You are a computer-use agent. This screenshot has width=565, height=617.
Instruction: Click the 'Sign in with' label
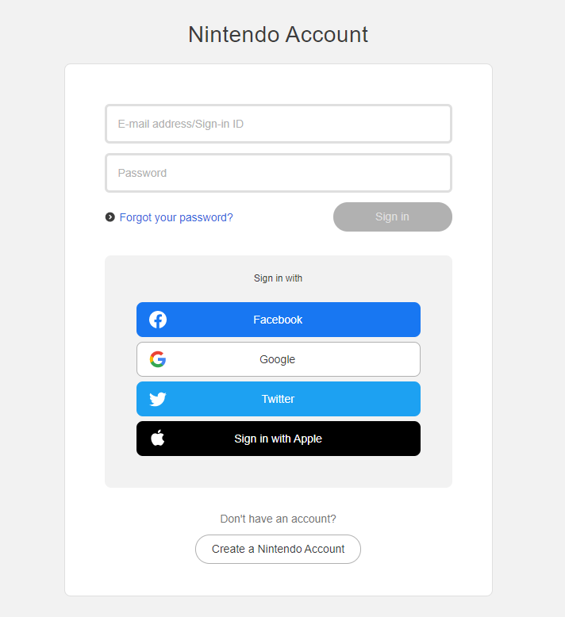coord(278,278)
